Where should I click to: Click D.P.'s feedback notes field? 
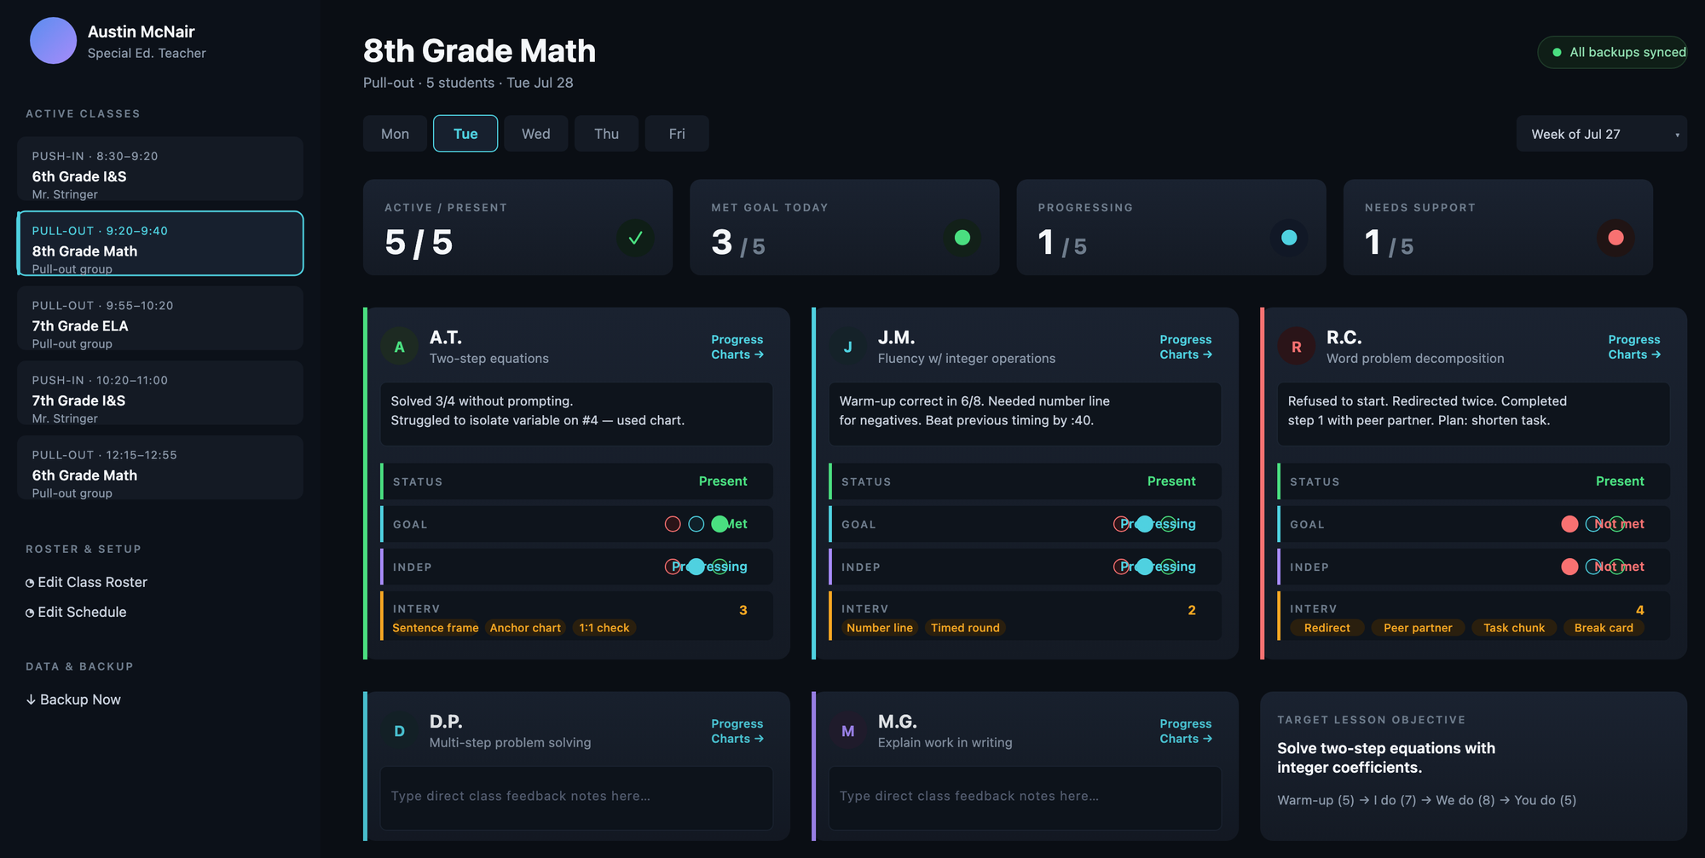(576, 798)
